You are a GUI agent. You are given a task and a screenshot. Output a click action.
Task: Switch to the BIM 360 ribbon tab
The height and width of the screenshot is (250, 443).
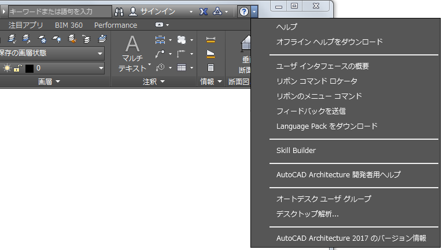click(69, 25)
